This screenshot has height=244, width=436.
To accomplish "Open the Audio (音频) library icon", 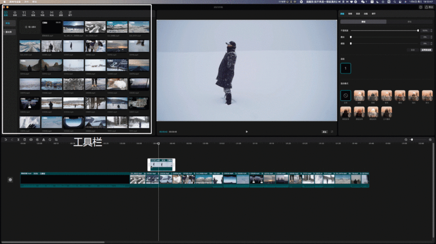I will (x=15, y=13).
